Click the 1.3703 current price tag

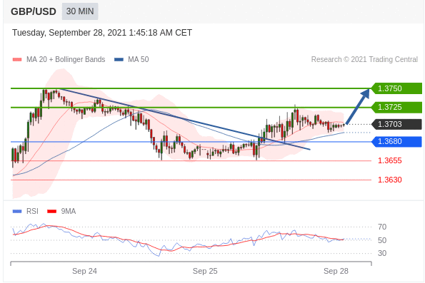(x=396, y=124)
